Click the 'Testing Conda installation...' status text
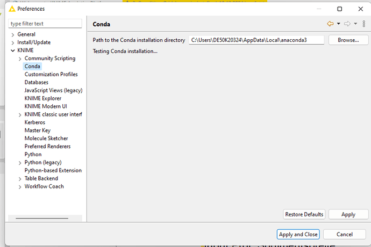This screenshot has height=247, width=371. point(125,52)
